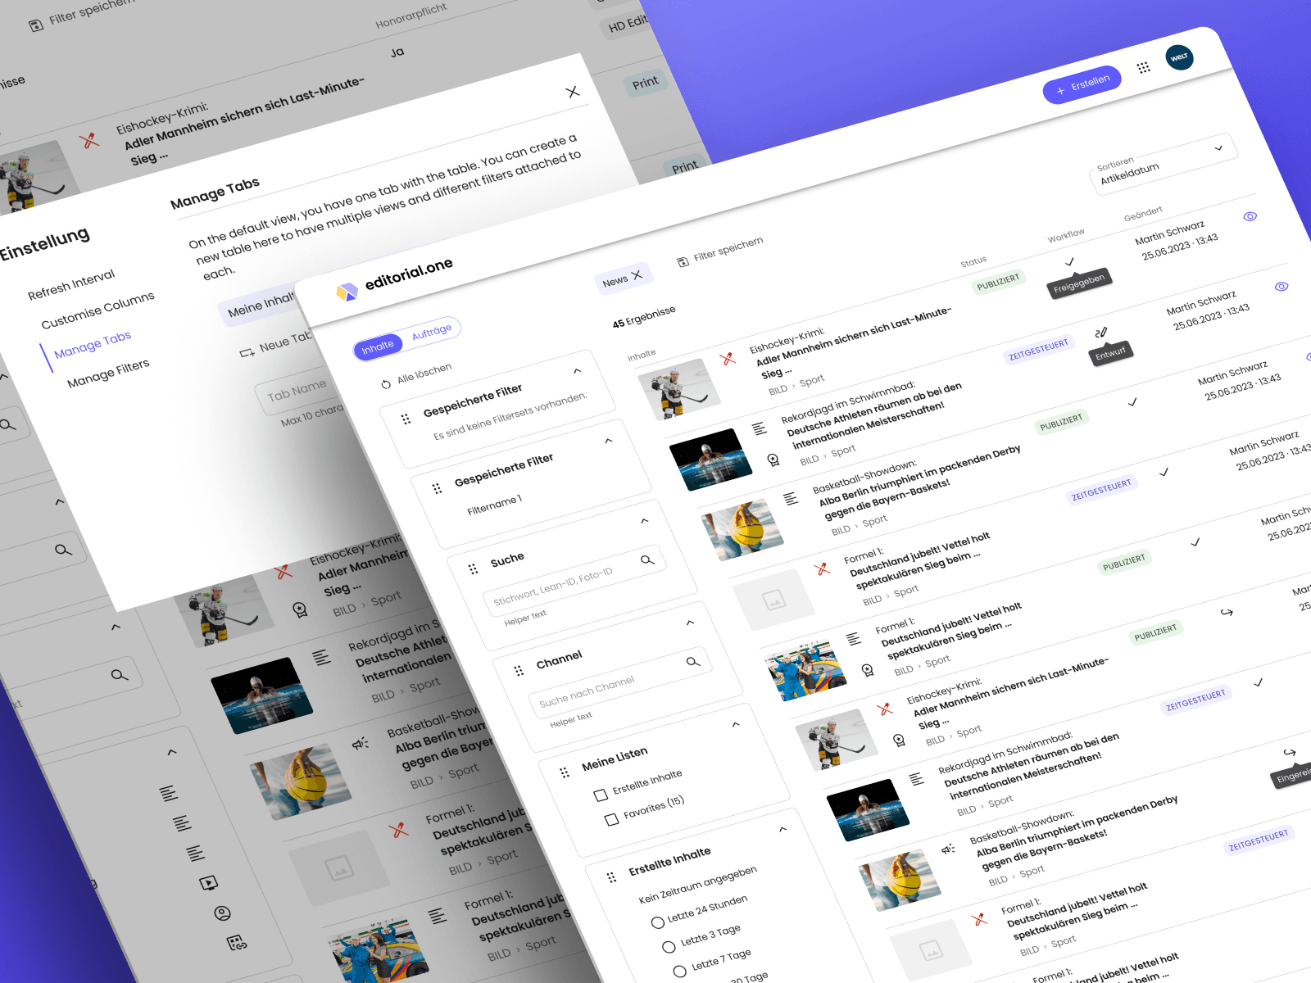
Task: Collapse the Erstellte Inhalte card chevron
Action: [x=783, y=829]
